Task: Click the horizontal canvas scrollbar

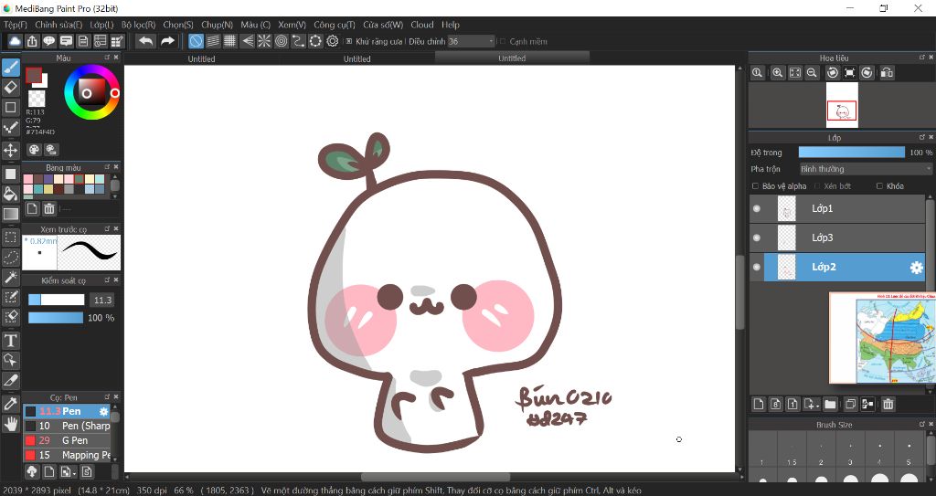Action: point(436,477)
